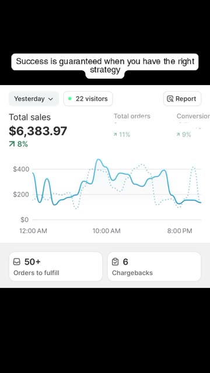
Task: Switch to the Total orders metric
Action: coord(132,116)
